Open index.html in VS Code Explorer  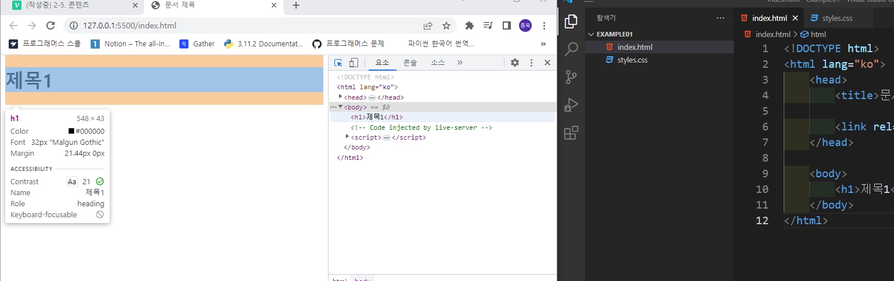659,47
